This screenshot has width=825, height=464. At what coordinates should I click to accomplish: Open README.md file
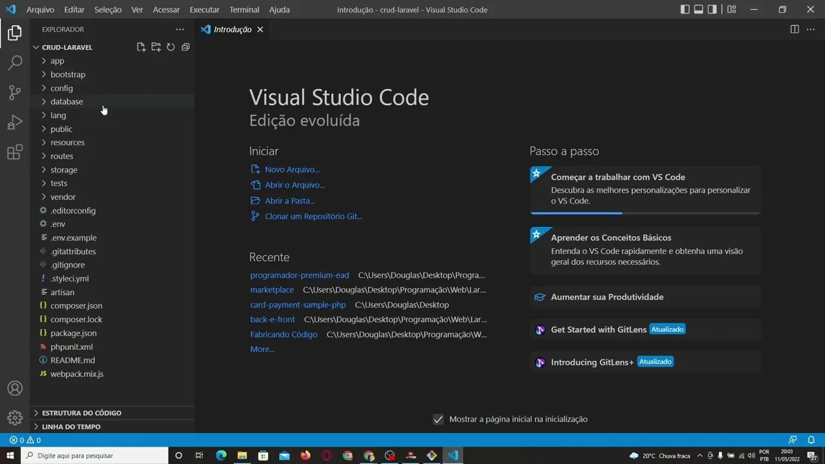click(x=112, y=360)
